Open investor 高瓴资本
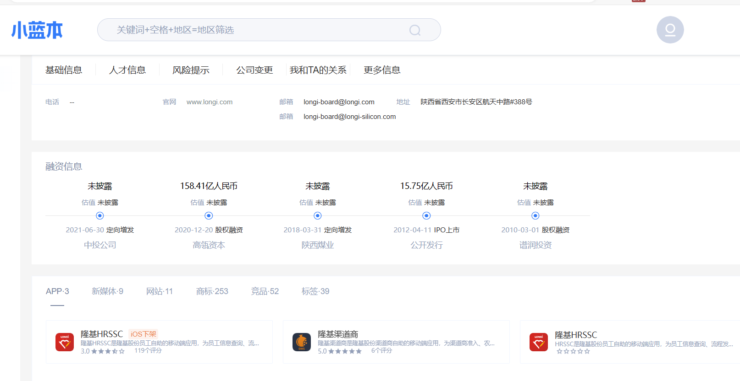Image resolution: width=740 pixels, height=381 pixels. point(209,245)
